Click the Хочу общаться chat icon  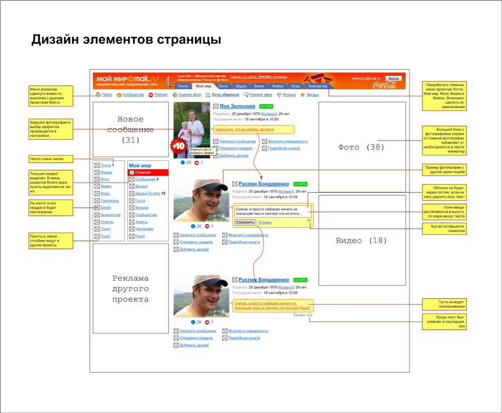pyautogui.click(x=209, y=94)
